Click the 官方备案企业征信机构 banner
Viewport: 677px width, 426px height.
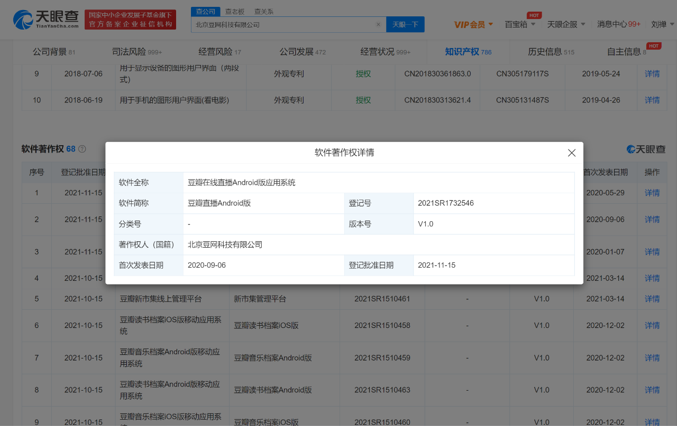click(x=130, y=20)
